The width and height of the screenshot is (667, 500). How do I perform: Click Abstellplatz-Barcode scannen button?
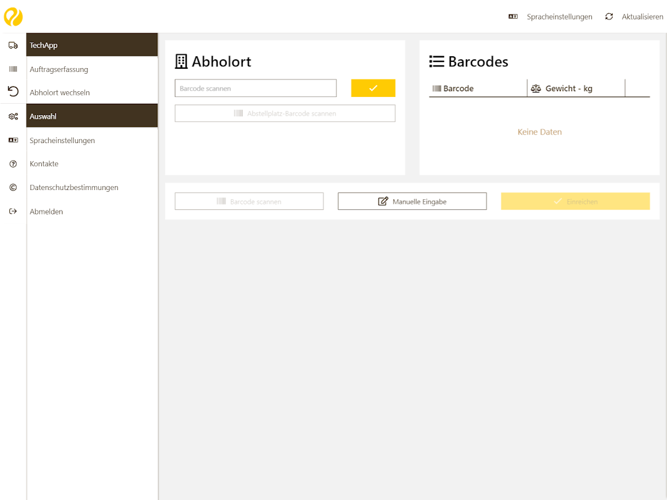(x=285, y=113)
